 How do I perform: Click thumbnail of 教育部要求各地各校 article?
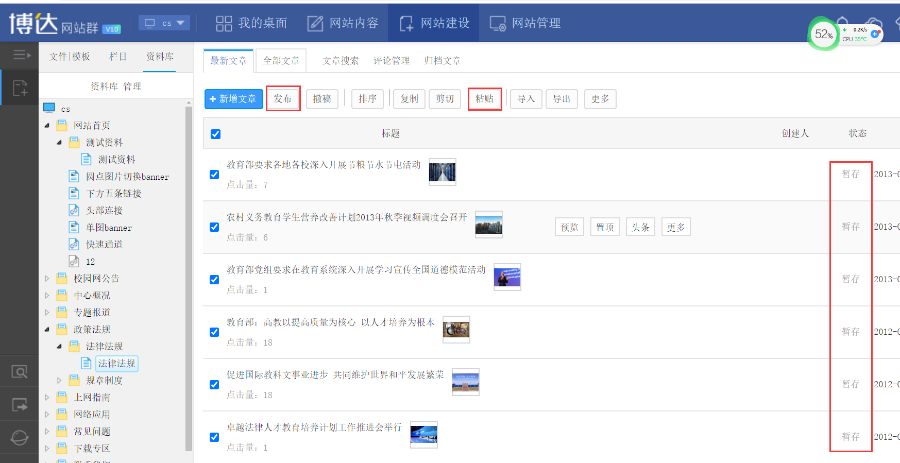[x=443, y=172]
